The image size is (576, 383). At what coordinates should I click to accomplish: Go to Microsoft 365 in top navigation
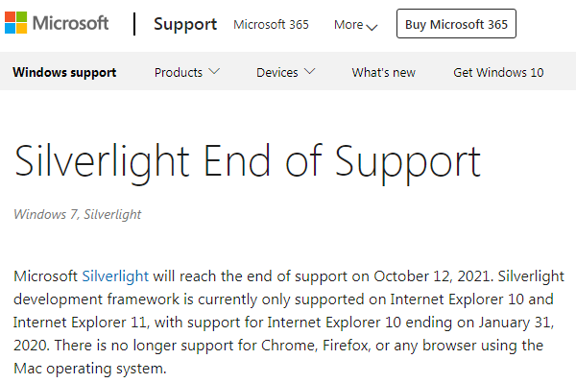(x=271, y=25)
